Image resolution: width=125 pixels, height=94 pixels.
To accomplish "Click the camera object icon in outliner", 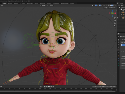I will pos(123,13).
